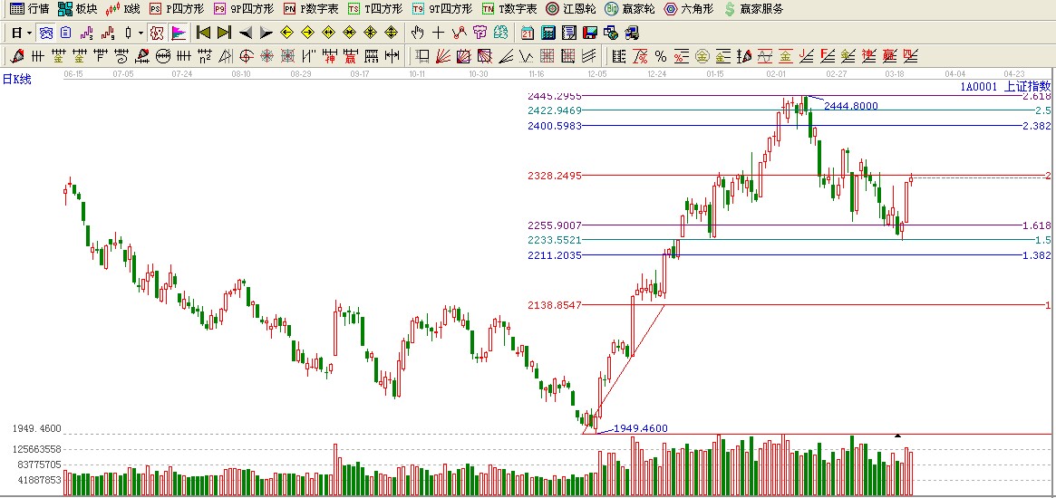The height and width of the screenshot is (498, 1056).
Task: Select the crosshair cursor tool
Action: [x=438, y=33]
